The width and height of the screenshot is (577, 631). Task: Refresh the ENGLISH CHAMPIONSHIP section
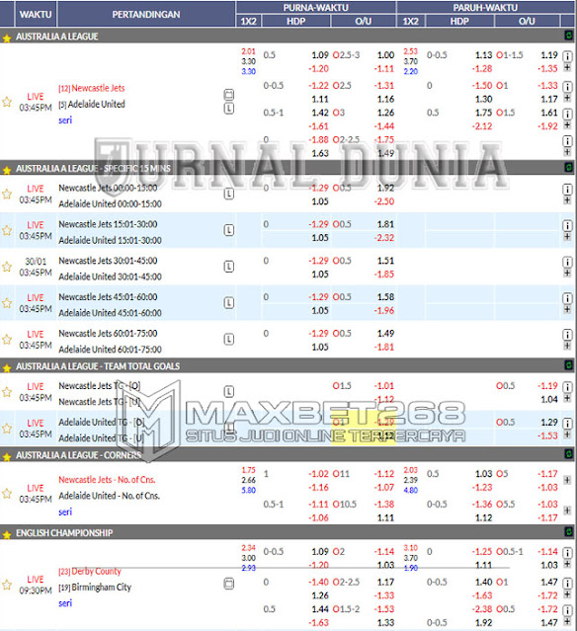568,531
